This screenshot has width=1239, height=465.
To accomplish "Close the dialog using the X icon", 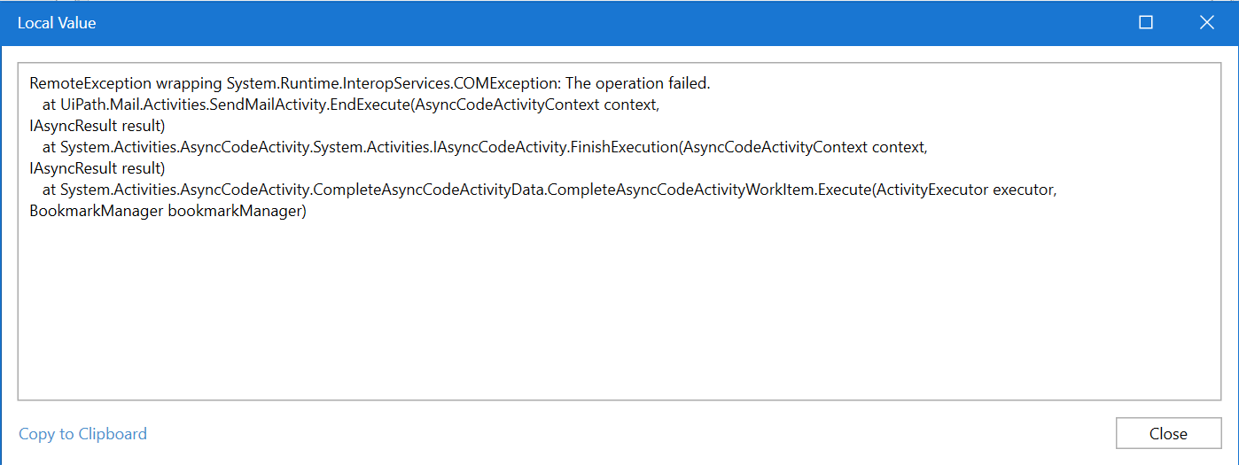I will 1207,23.
